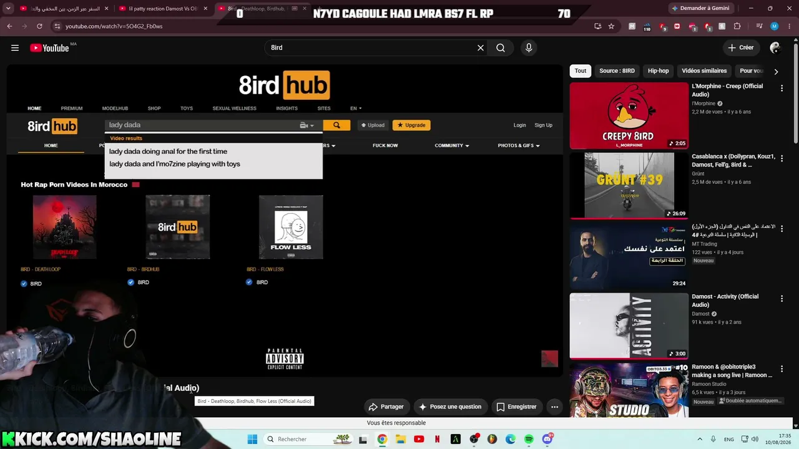Screen dimensions: 799x449
Task: Open the ENG language switcher
Action: click(729, 439)
